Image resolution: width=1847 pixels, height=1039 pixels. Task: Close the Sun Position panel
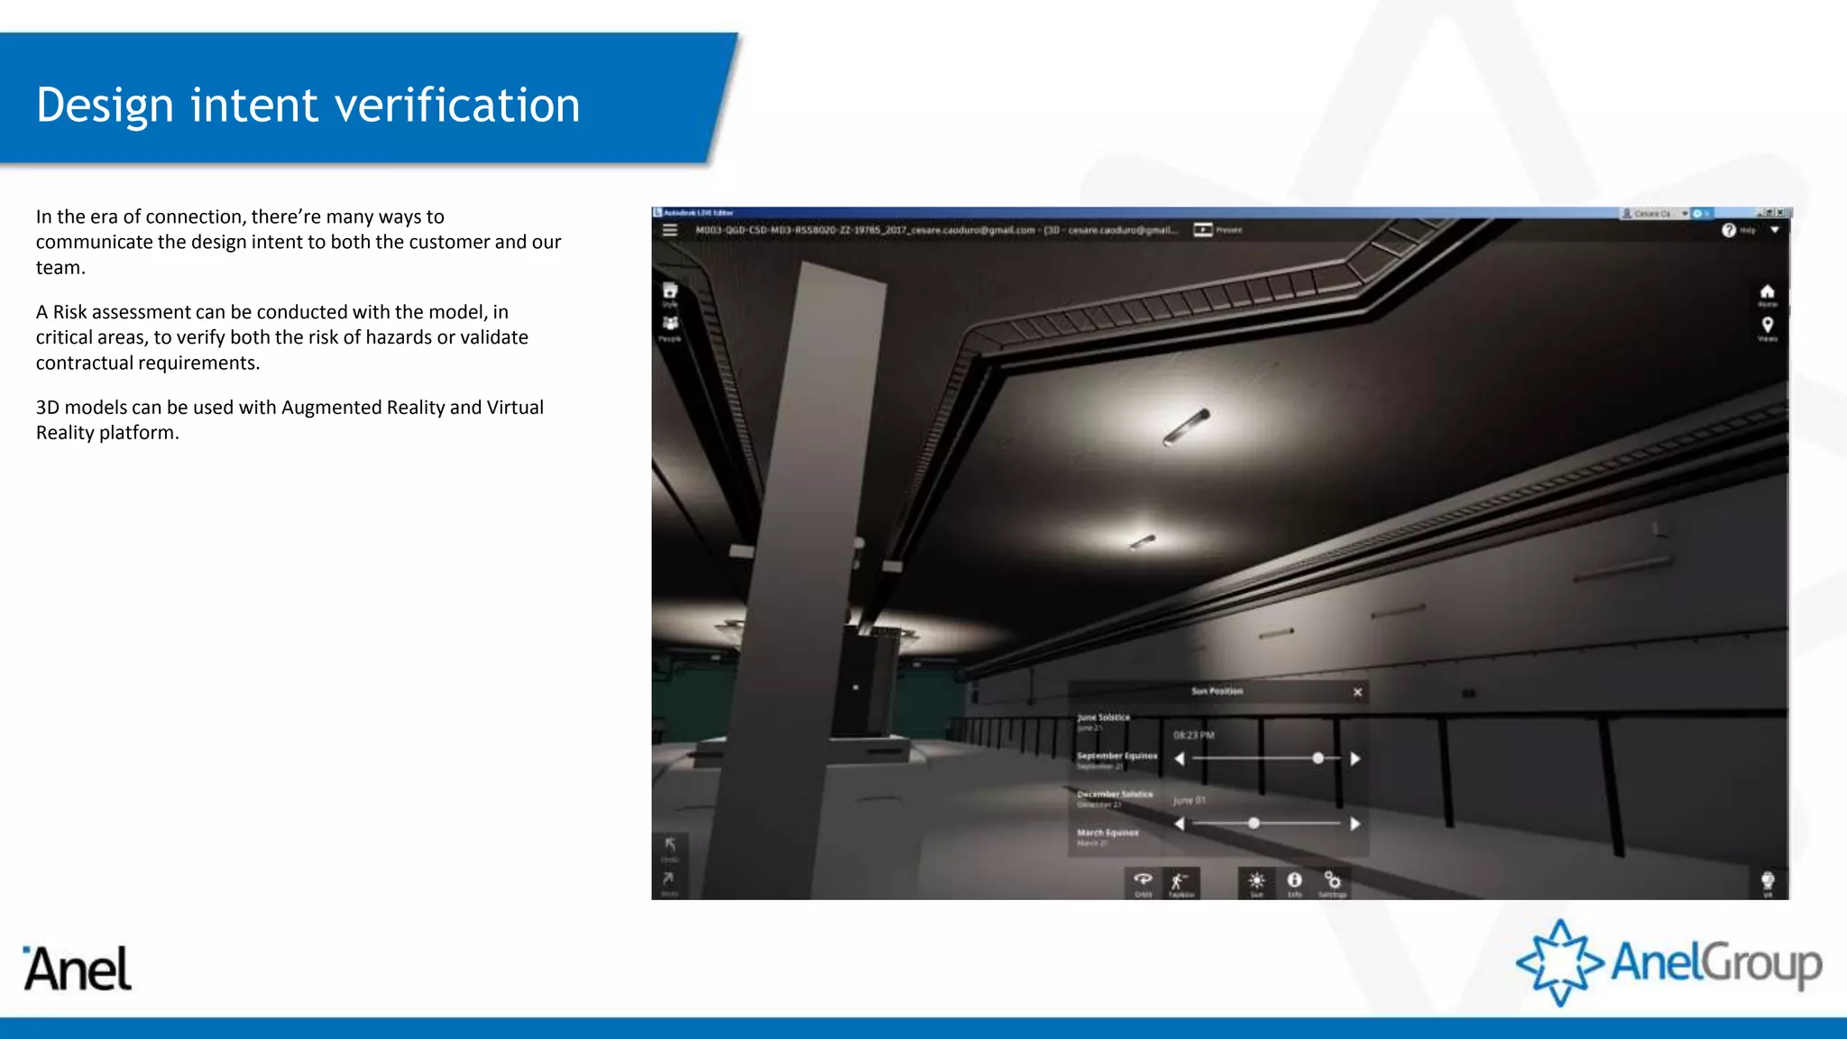(x=1357, y=692)
